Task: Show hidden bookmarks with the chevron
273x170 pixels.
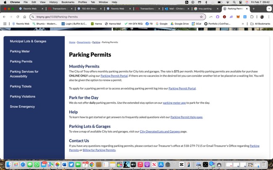Action: [x=243, y=24]
